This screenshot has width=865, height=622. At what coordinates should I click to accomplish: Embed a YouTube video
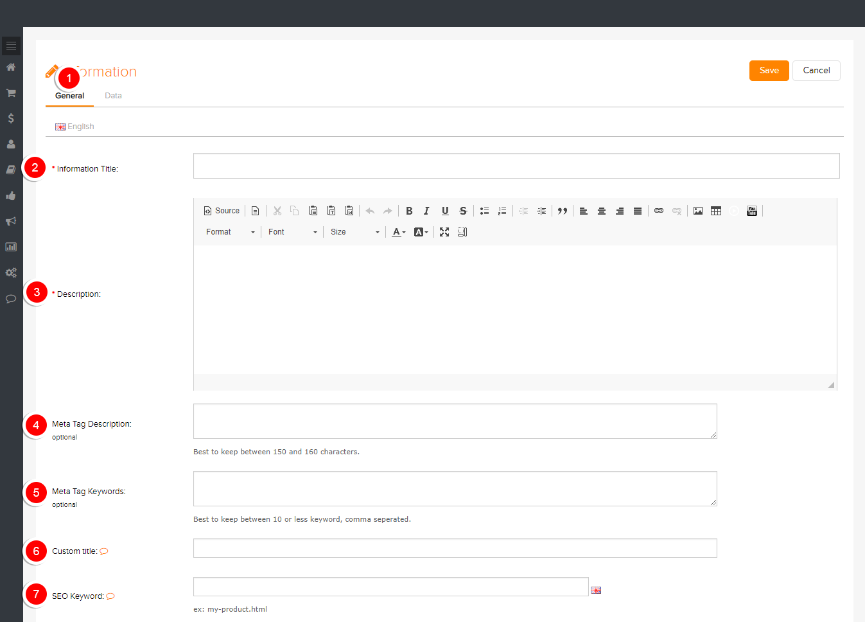coord(752,211)
